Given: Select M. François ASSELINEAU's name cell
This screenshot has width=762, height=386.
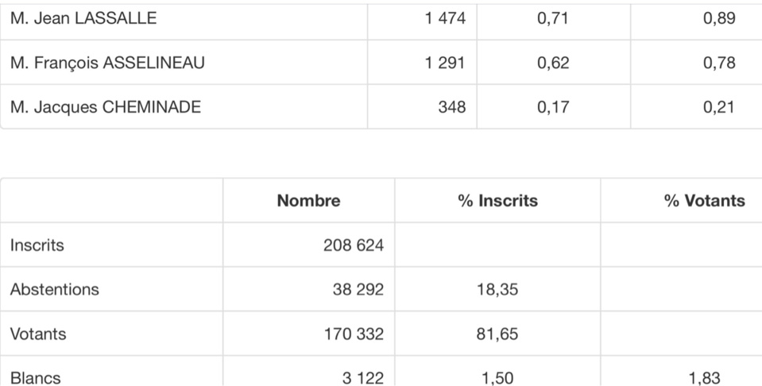Looking at the screenshot, I should 107,63.
